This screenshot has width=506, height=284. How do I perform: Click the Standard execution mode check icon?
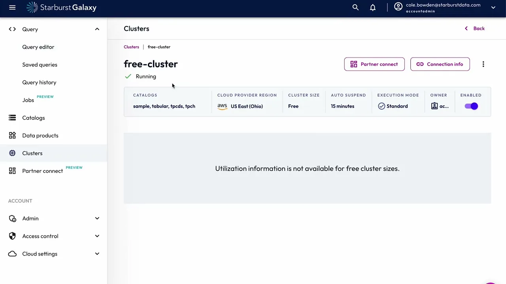tap(381, 106)
